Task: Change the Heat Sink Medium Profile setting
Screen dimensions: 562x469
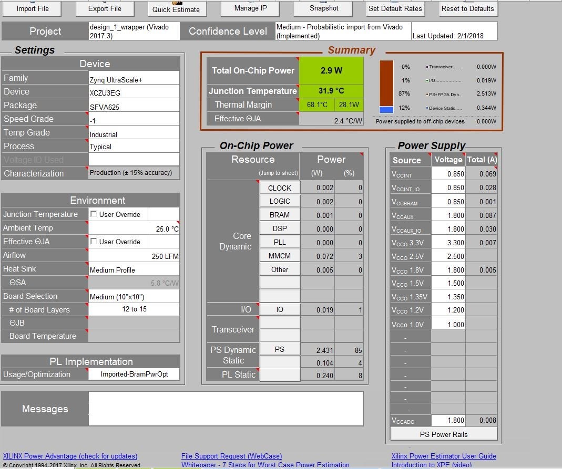Action: [x=134, y=269]
